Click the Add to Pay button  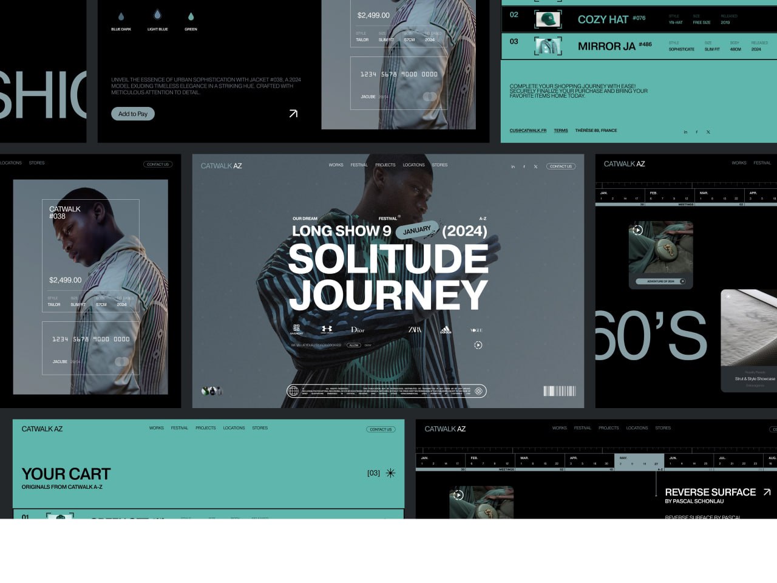[133, 114]
